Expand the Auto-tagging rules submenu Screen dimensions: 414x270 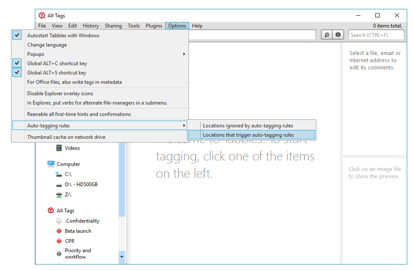point(100,126)
